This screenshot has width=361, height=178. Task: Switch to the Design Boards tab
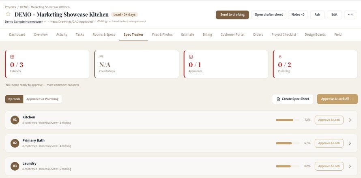(x=315, y=34)
